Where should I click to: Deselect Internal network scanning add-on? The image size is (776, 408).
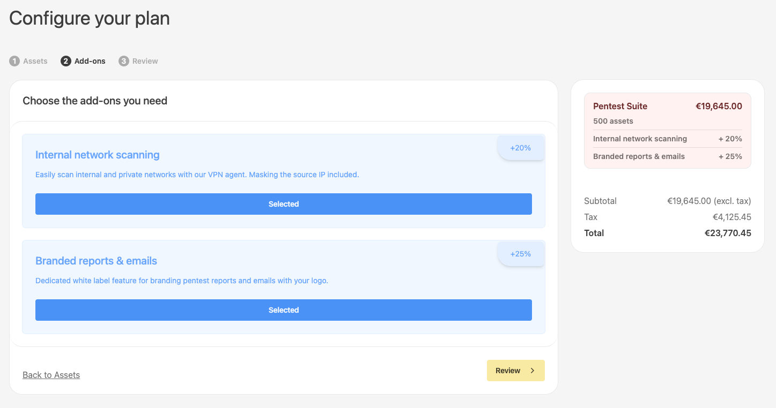coord(284,204)
